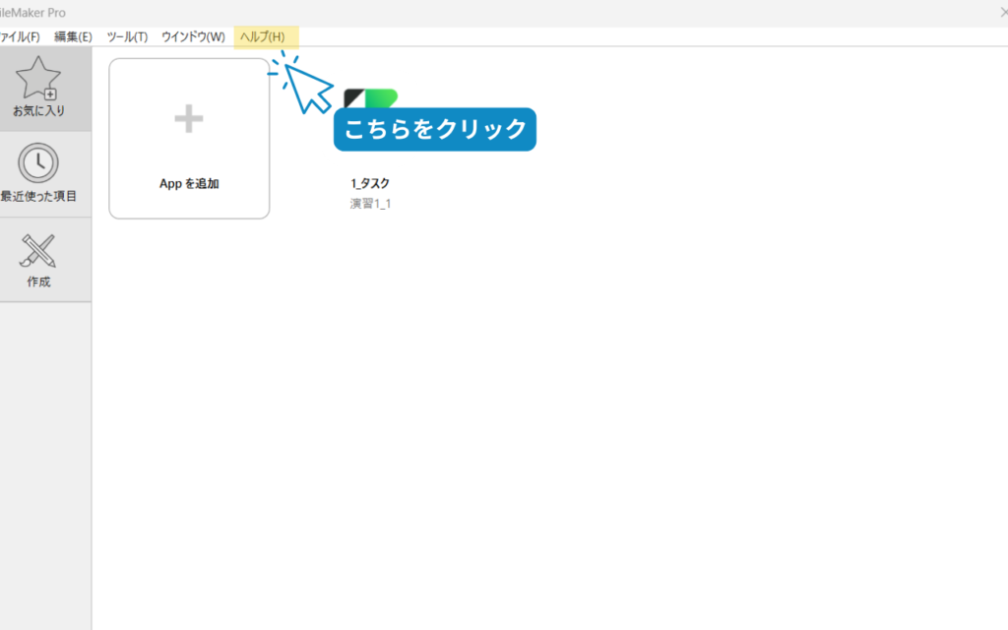Viewport: 1008px width, 630px height.
Task: Click the pencil and brush 作成 icon
Action: [x=38, y=250]
